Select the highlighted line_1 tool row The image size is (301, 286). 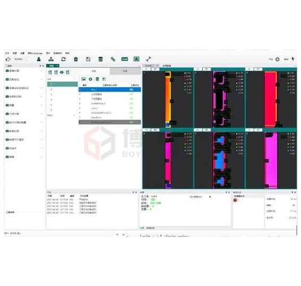tap(110, 90)
